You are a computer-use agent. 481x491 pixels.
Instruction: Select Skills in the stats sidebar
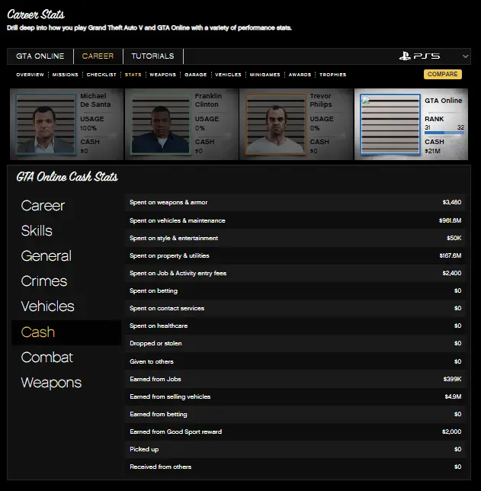point(37,231)
